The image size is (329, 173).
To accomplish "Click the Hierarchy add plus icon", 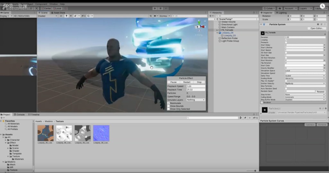I will [211, 16].
